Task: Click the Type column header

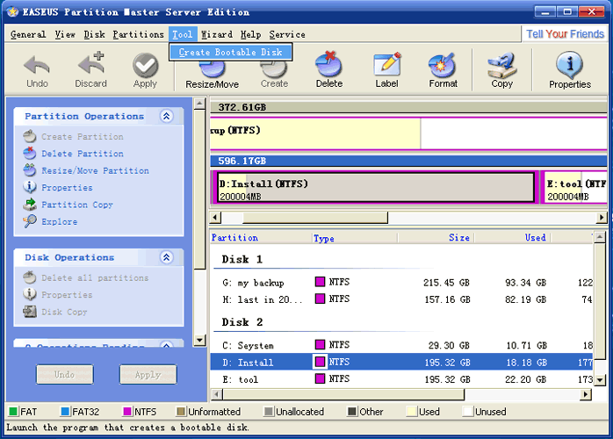Action: tap(355, 238)
